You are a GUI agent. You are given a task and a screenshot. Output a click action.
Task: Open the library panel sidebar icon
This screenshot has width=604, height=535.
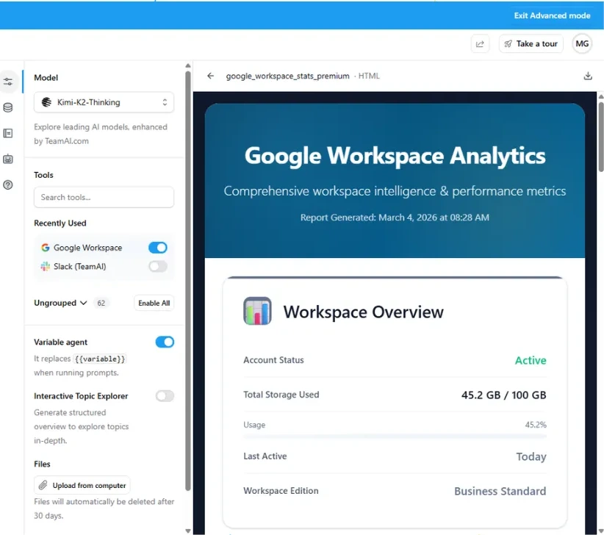[x=7, y=133]
